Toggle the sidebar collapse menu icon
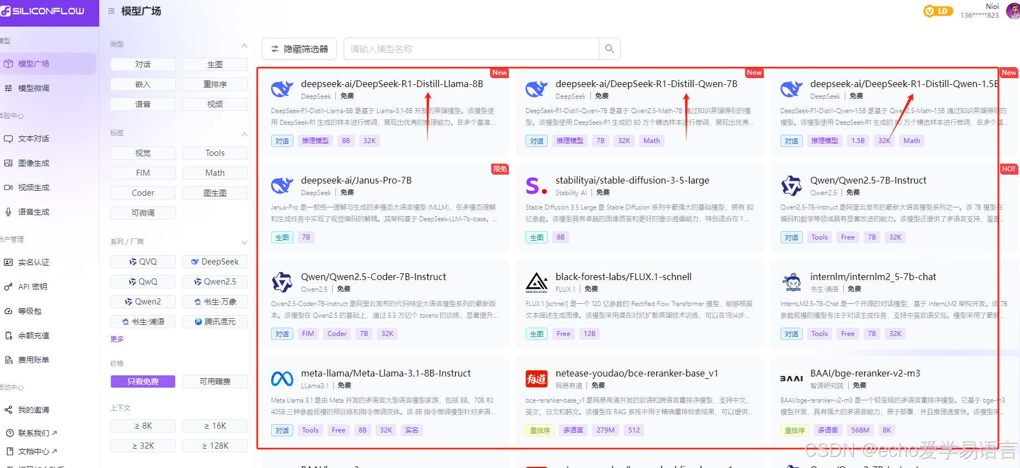 point(111,11)
